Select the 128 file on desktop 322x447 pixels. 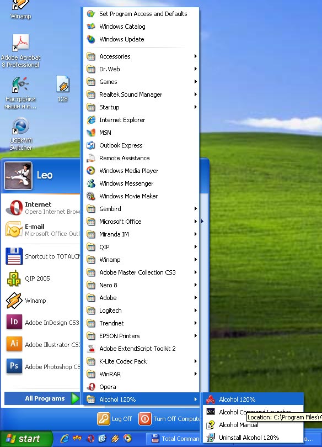[x=62, y=88]
